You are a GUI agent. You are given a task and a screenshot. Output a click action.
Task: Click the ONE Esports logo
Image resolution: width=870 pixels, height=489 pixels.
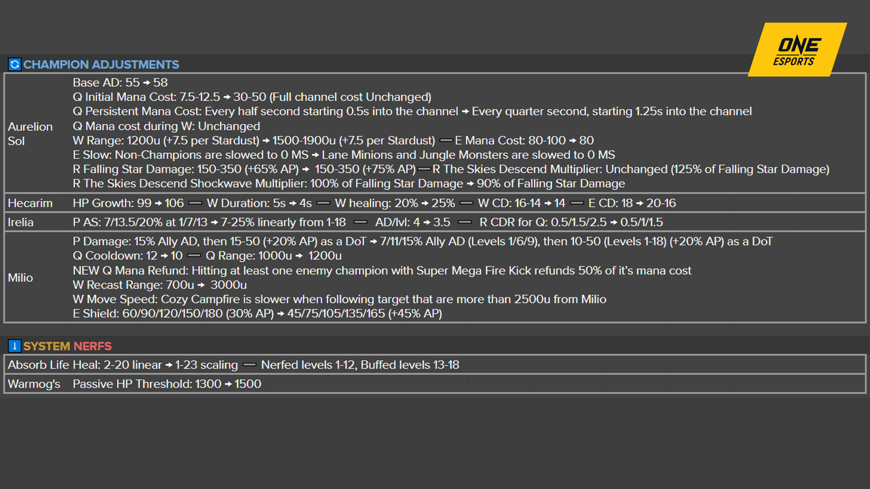[797, 50]
